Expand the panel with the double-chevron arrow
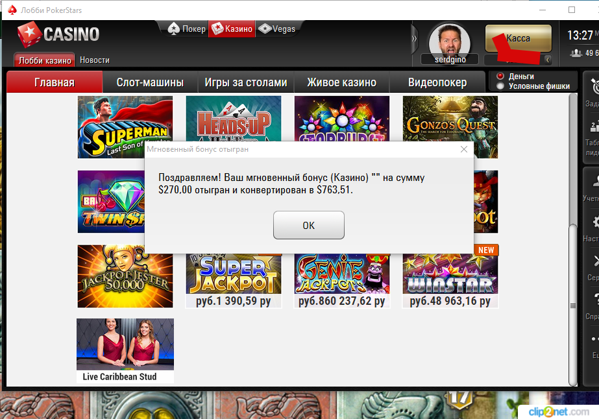This screenshot has height=419, width=599. 415,38
